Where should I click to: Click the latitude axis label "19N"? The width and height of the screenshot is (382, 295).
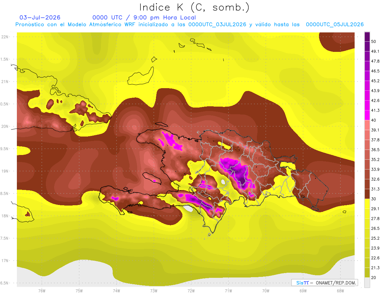(x=5, y=171)
